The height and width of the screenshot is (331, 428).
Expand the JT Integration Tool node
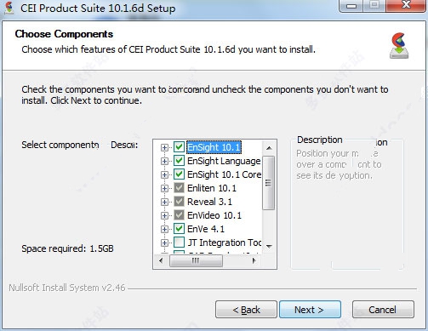pos(164,243)
